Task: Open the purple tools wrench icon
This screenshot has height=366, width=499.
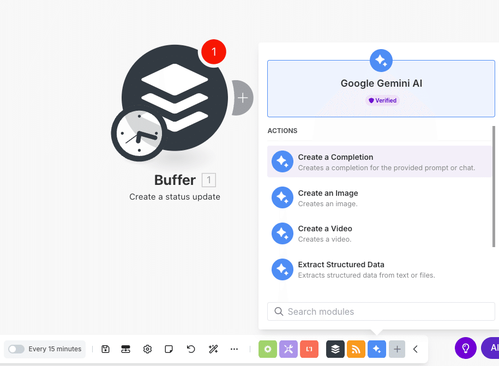Action: click(288, 349)
